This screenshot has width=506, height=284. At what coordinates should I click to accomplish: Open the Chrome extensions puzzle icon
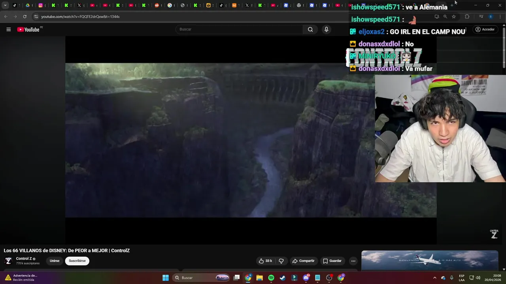[467, 17]
